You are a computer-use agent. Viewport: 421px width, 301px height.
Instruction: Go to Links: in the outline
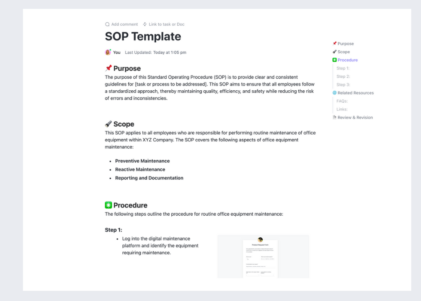[x=342, y=109]
